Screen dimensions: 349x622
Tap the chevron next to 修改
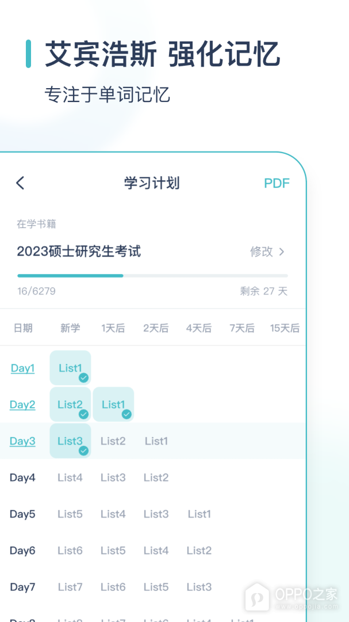(282, 252)
